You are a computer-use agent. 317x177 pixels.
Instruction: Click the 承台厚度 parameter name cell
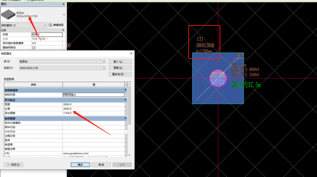[33, 113]
